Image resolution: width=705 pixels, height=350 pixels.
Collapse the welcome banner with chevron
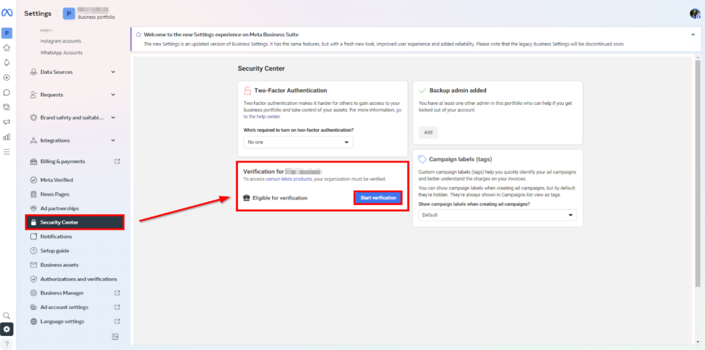tap(693, 34)
